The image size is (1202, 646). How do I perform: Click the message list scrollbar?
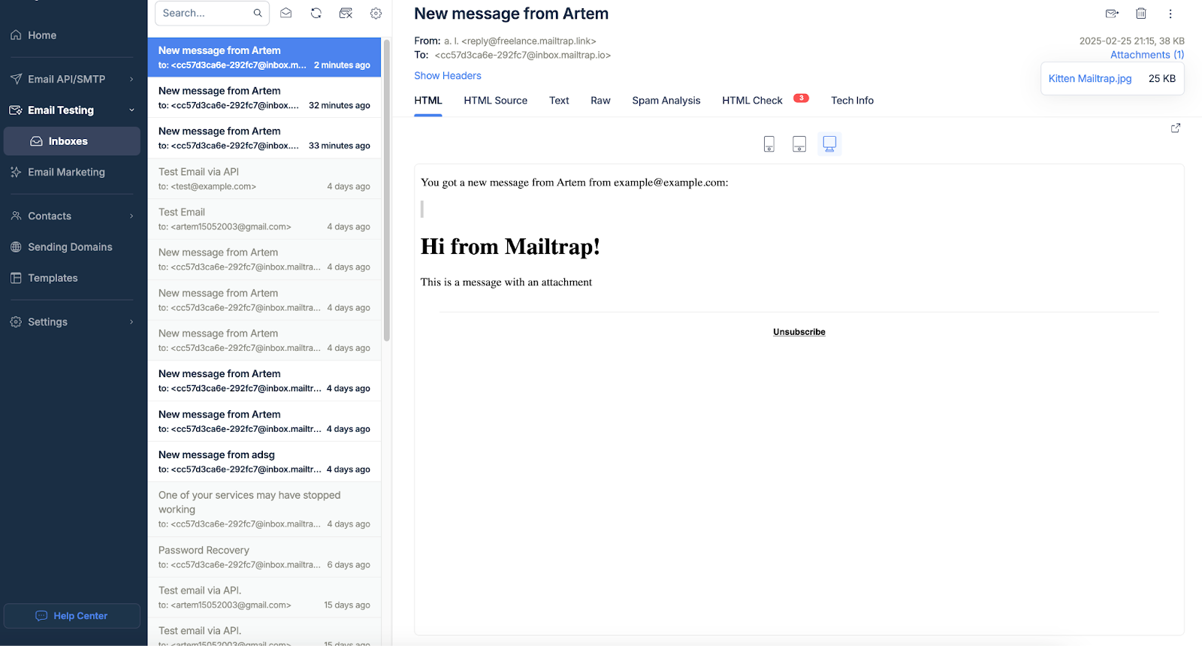[x=387, y=189]
